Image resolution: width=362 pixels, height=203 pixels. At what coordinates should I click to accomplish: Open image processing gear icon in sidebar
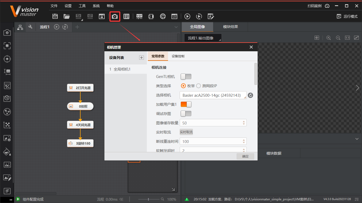[x=7, y=138]
